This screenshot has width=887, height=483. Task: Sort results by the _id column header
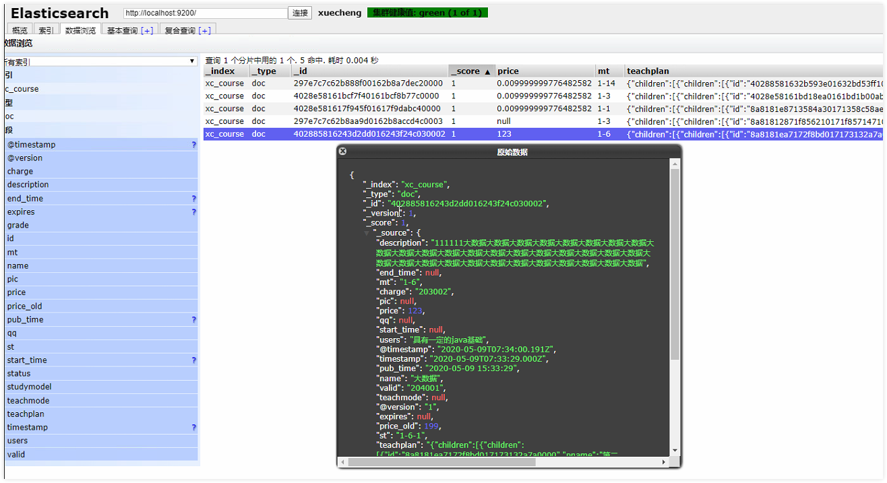370,71
